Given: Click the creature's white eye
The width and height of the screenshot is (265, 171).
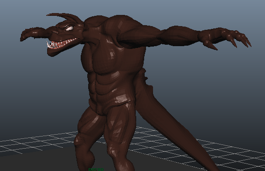Looking at the screenshot, I should click(x=70, y=28).
